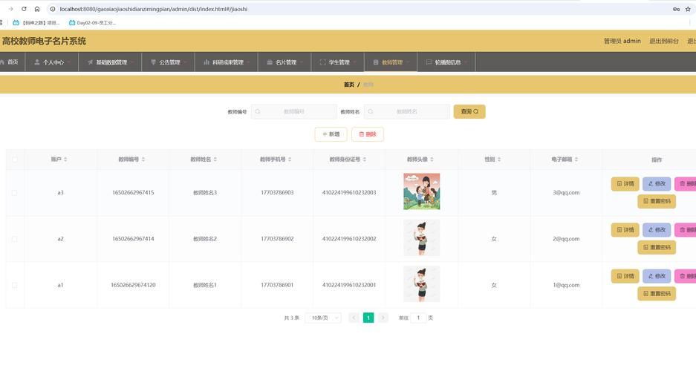This screenshot has width=696, height=371.
Task: Sort by the 教师姓名 column arrows
Action: [215, 159]
